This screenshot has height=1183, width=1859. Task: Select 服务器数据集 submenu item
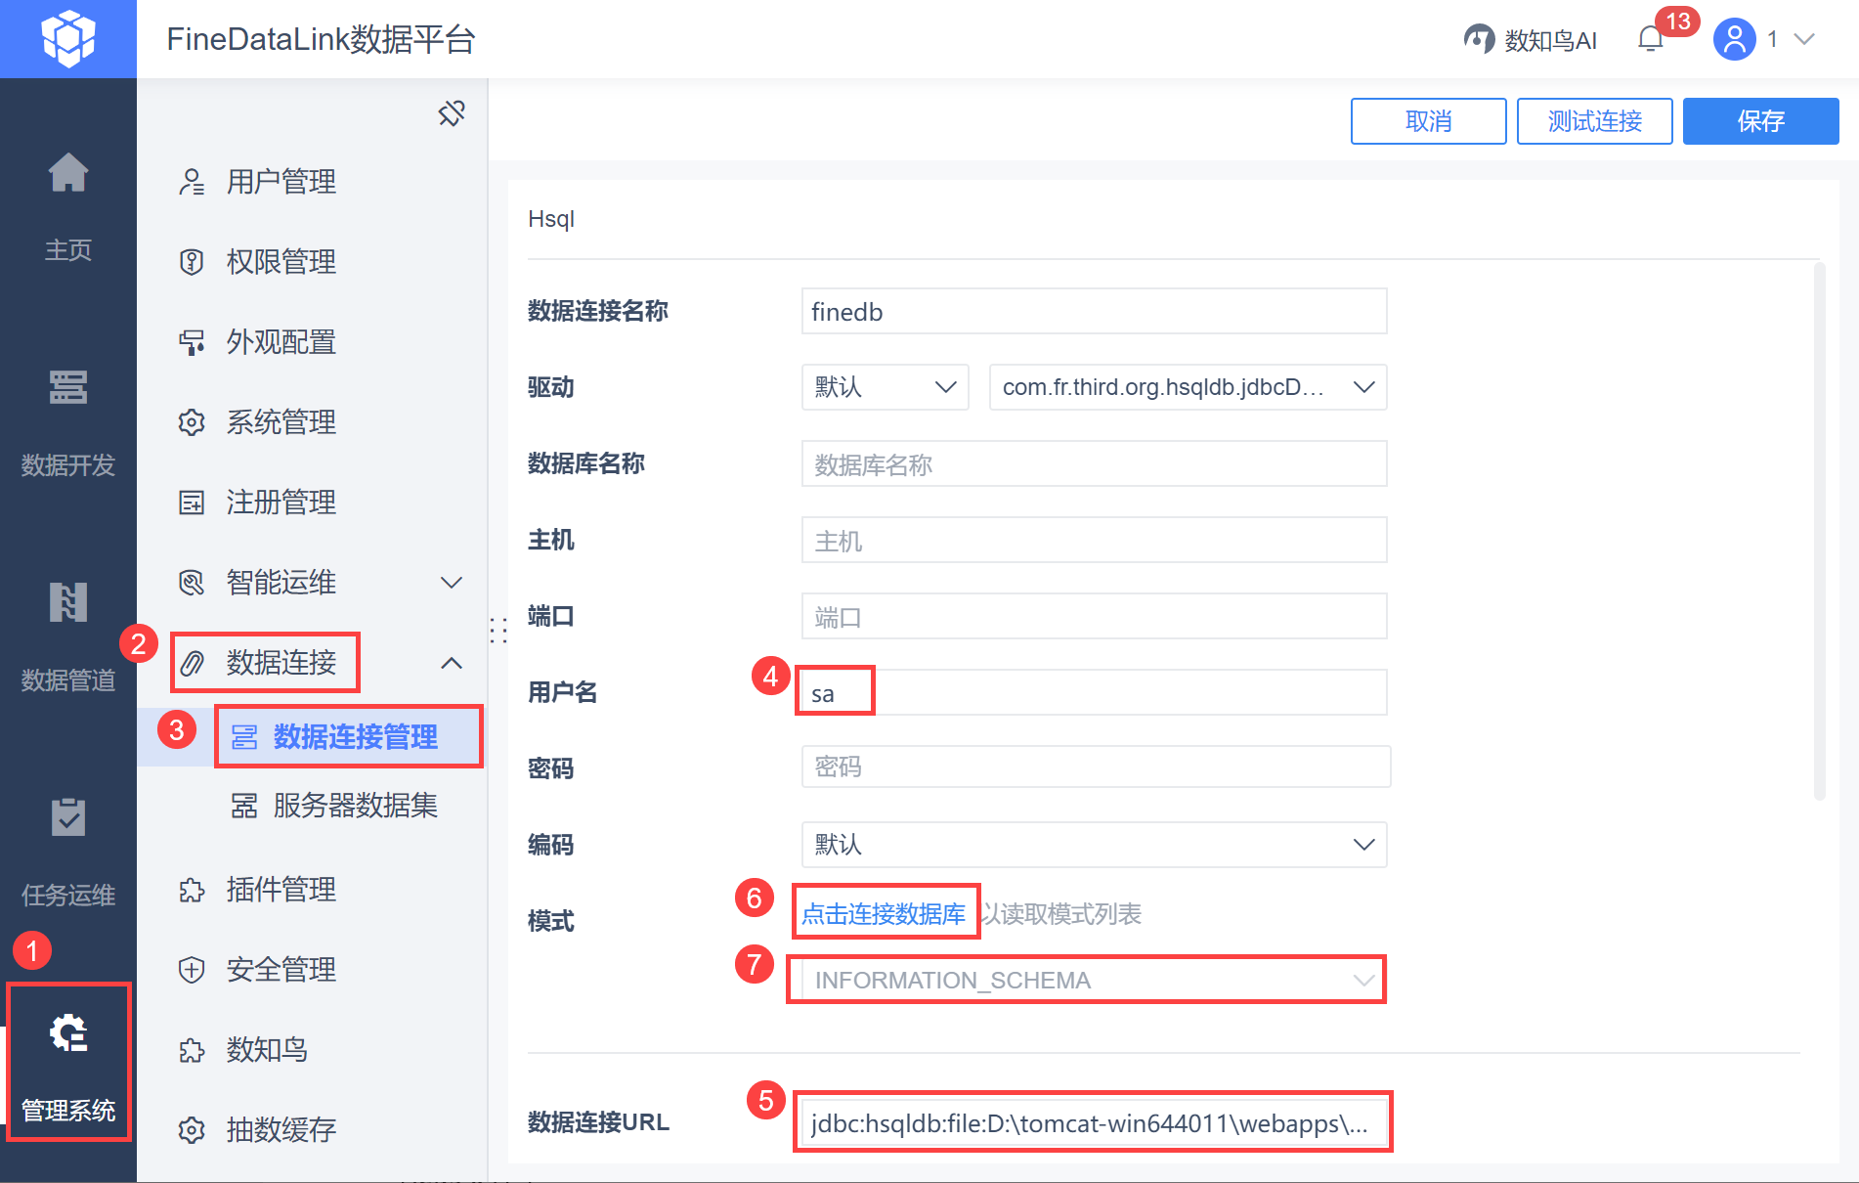356,806
